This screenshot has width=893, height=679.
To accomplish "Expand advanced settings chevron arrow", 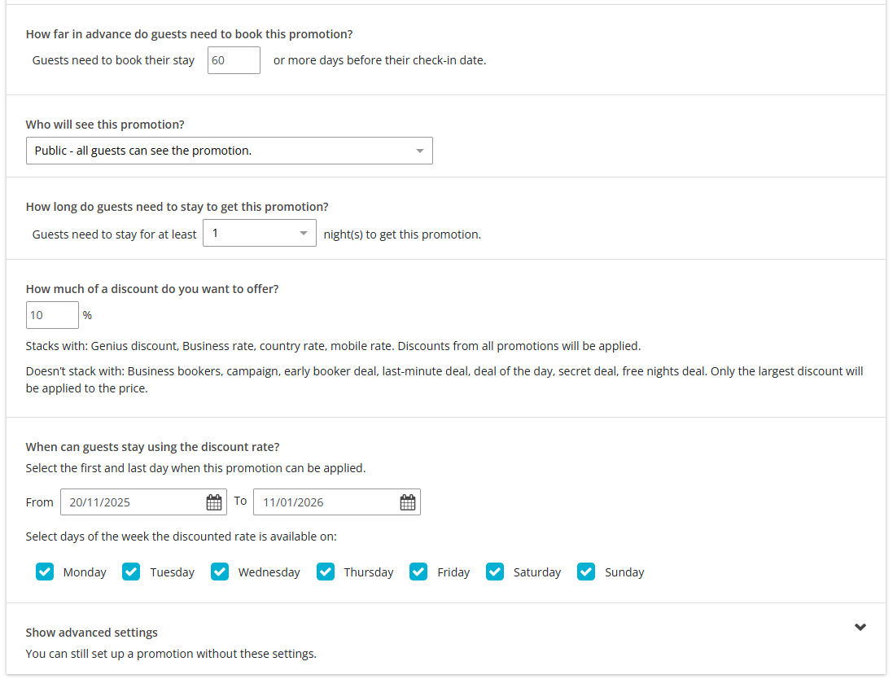I will click(860, 627).
